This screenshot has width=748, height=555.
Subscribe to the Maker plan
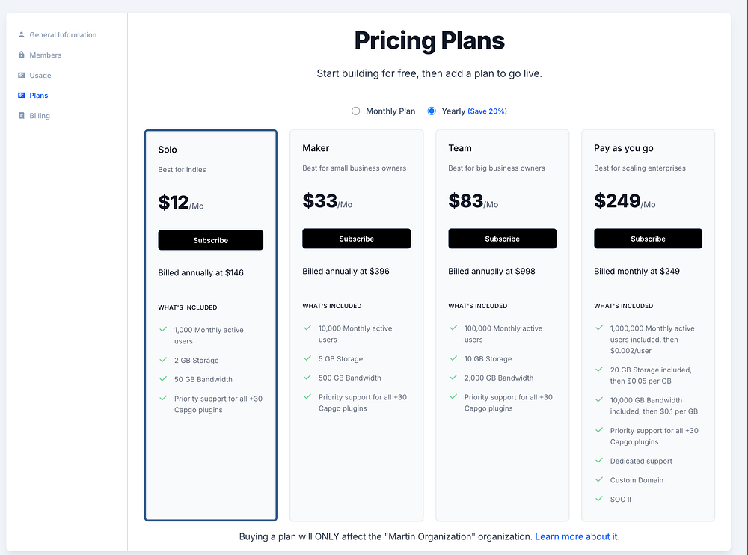click(x=356, y=239)
